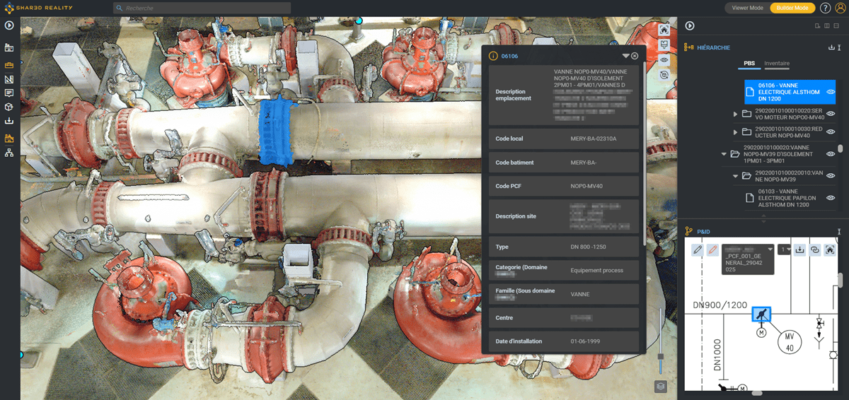The width and height of the screenshot is (849, 400).
Task: Open the layers button in 3D viewport
Action: [660, 386]
